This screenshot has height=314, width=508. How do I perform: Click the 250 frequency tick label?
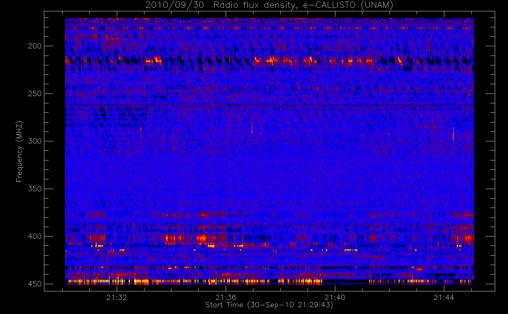pyautogui.click(x=35, y=94)
